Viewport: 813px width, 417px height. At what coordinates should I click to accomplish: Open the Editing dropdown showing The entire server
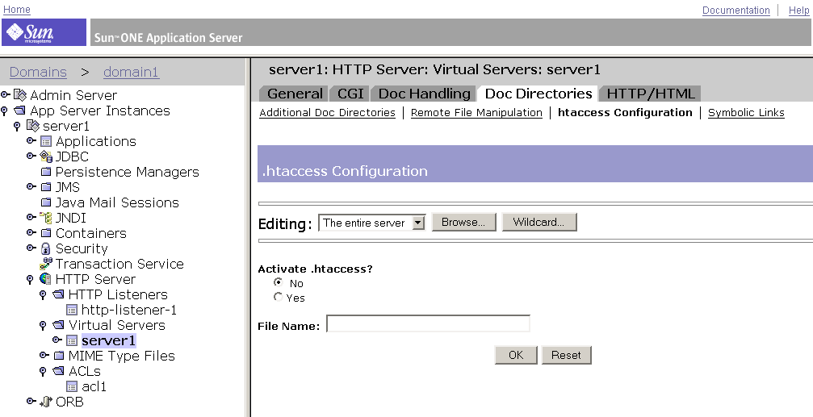click(x=371, y=223)
